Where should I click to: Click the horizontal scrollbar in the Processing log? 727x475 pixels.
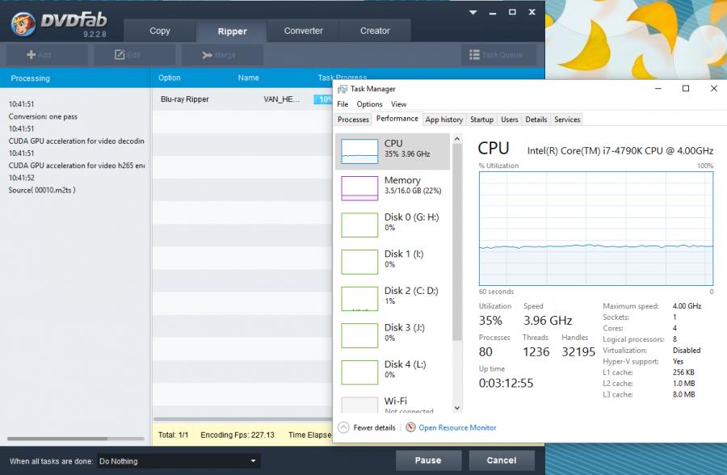57,439
